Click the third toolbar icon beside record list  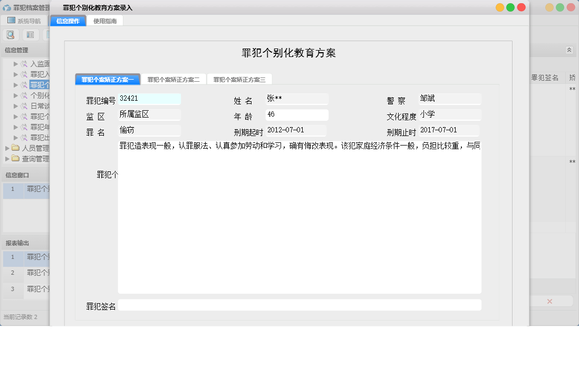coord(47,34)
